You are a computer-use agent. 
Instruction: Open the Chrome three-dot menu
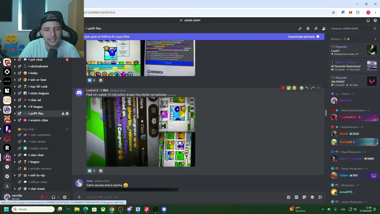coord(375,12)
